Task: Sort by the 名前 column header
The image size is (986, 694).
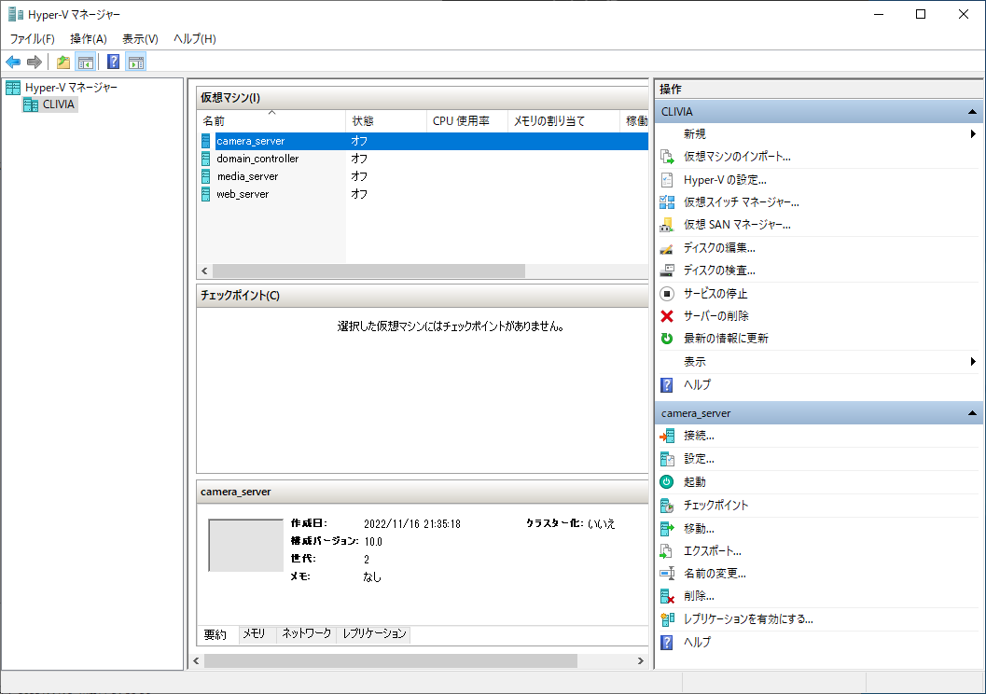Action: 271,120
